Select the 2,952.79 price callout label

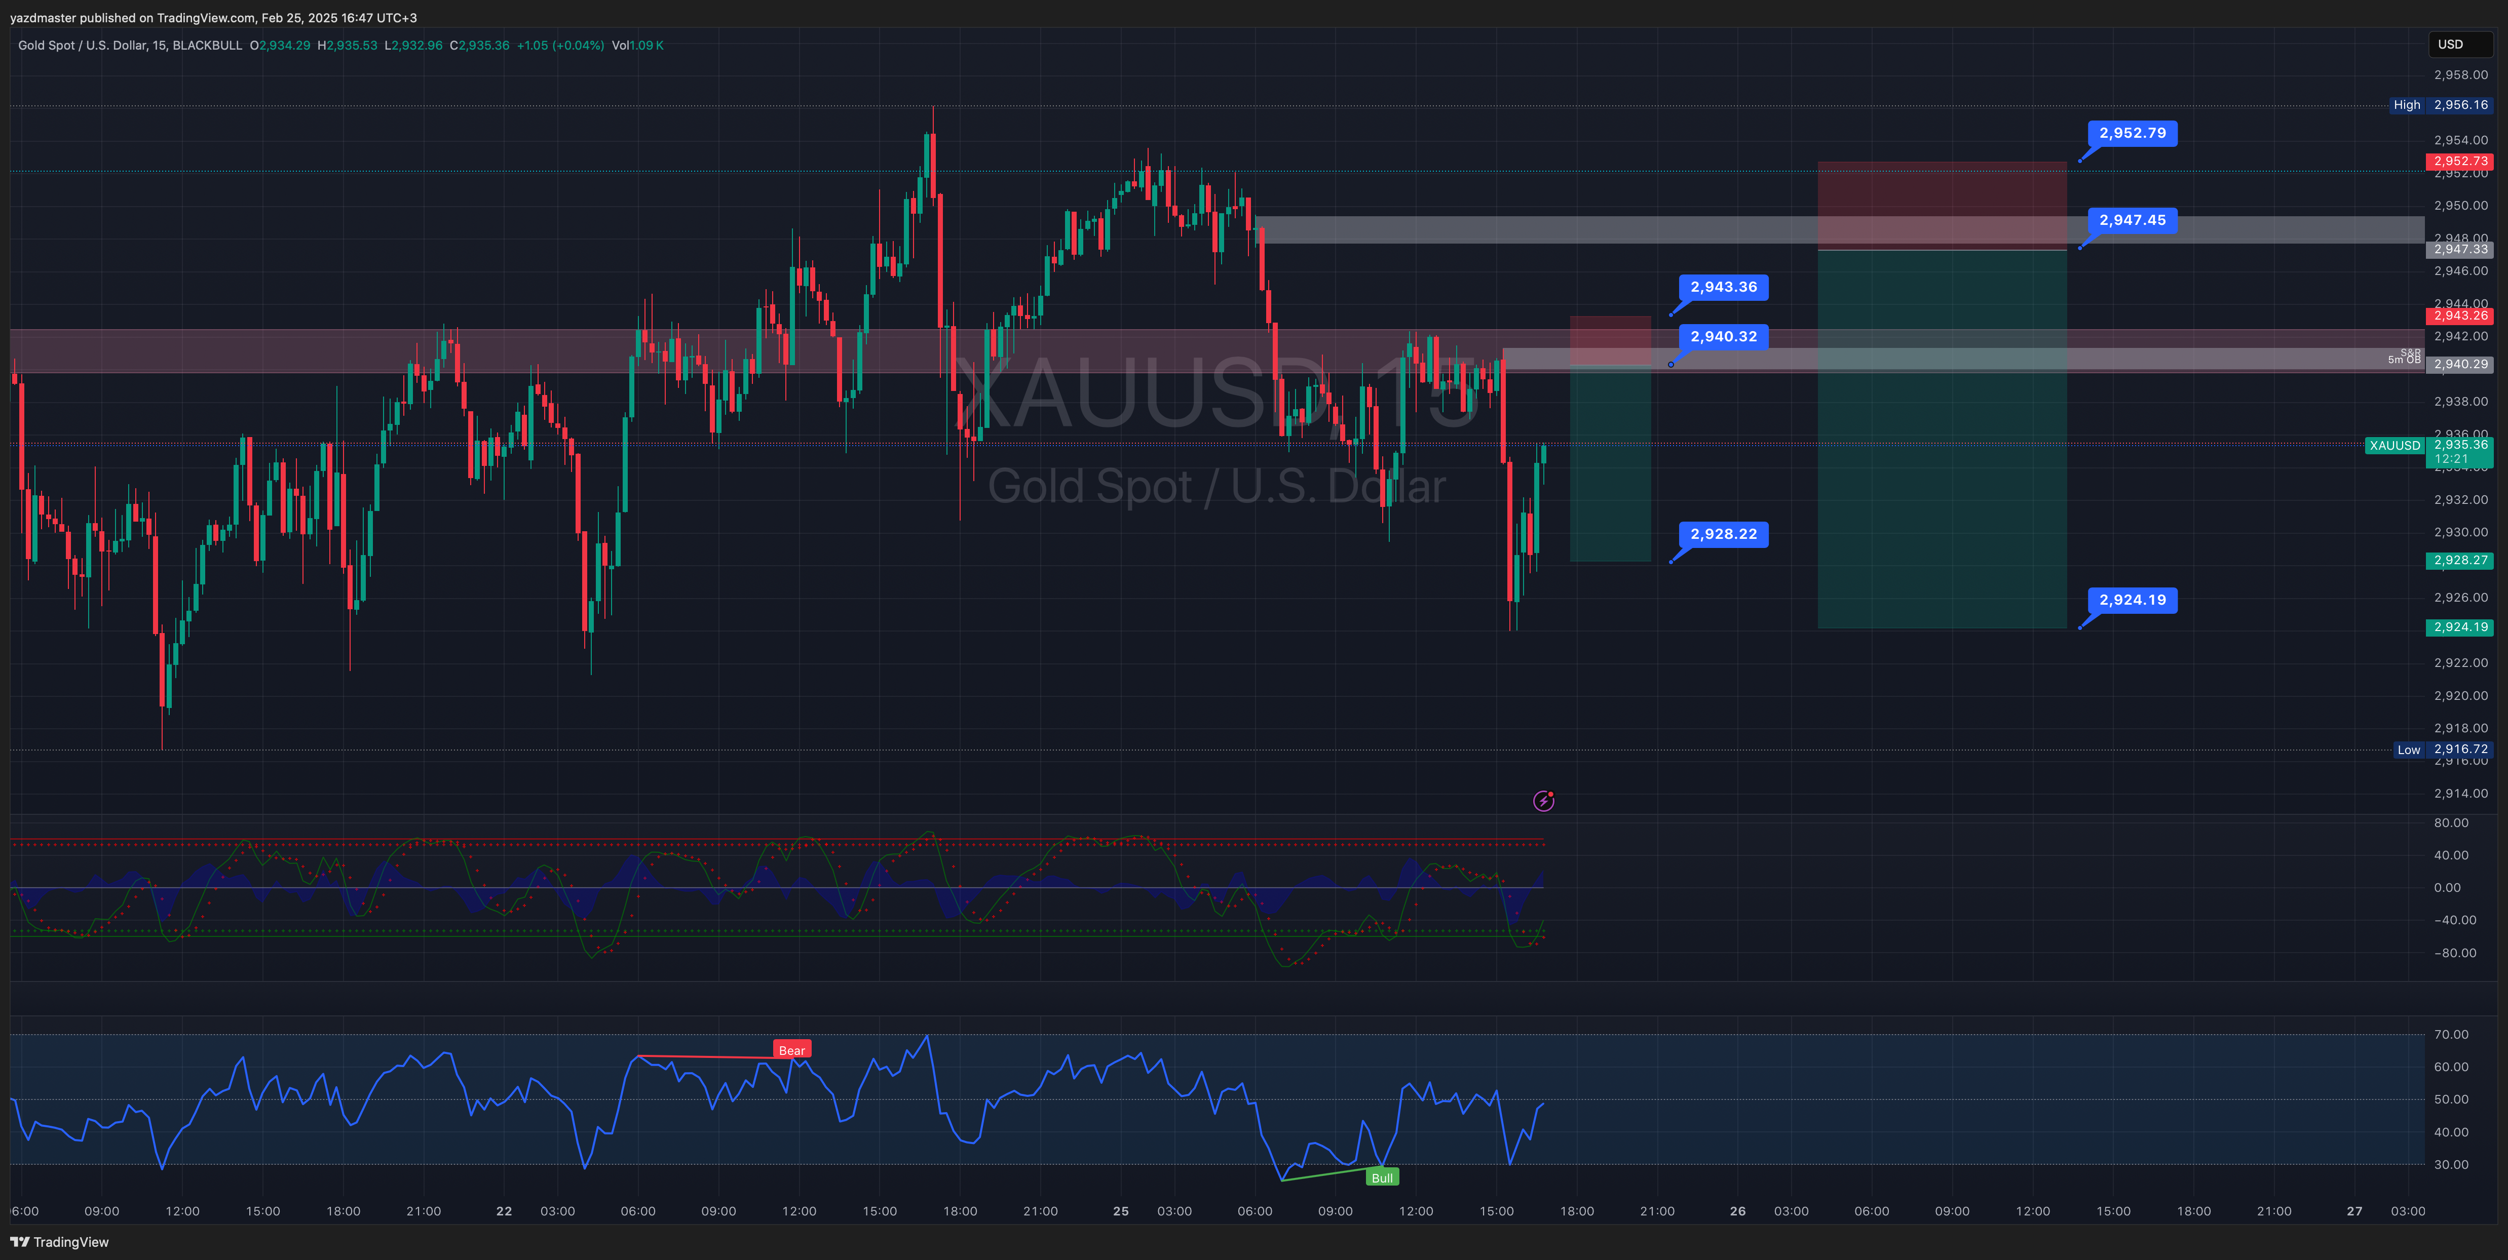point(2132,133)
